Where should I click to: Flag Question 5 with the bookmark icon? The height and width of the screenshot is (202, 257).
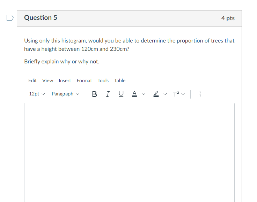[x=10, y=18]
